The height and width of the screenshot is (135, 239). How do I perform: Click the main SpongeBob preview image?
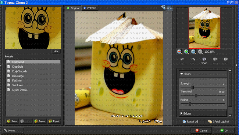pyautogui.click(x=119, y=68)
